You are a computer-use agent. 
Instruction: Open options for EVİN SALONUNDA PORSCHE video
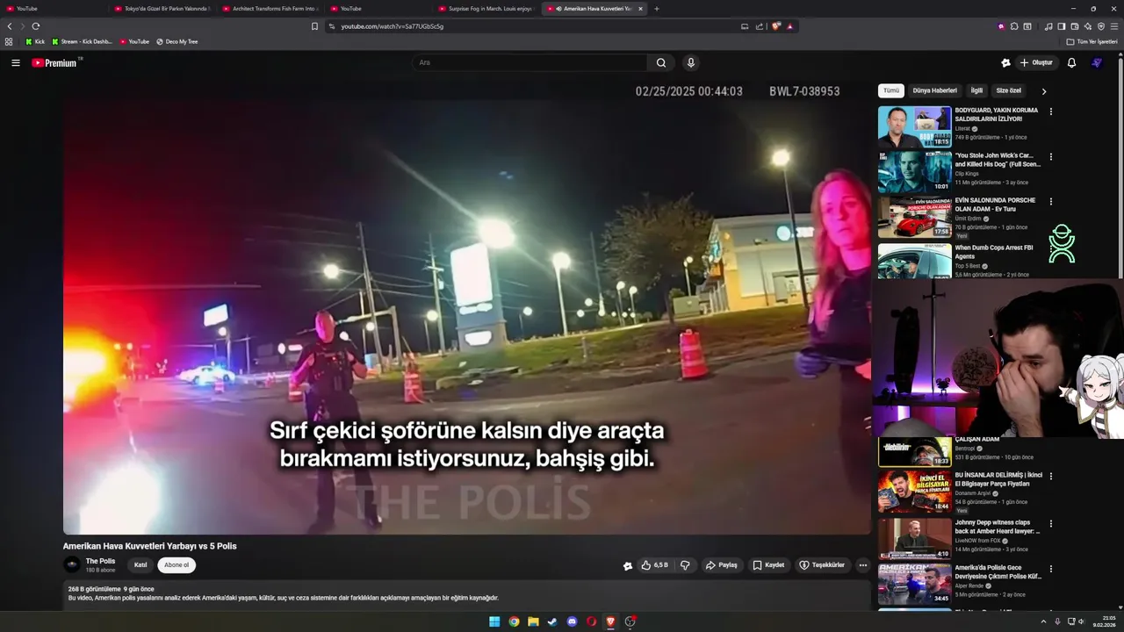[1050, 202]
